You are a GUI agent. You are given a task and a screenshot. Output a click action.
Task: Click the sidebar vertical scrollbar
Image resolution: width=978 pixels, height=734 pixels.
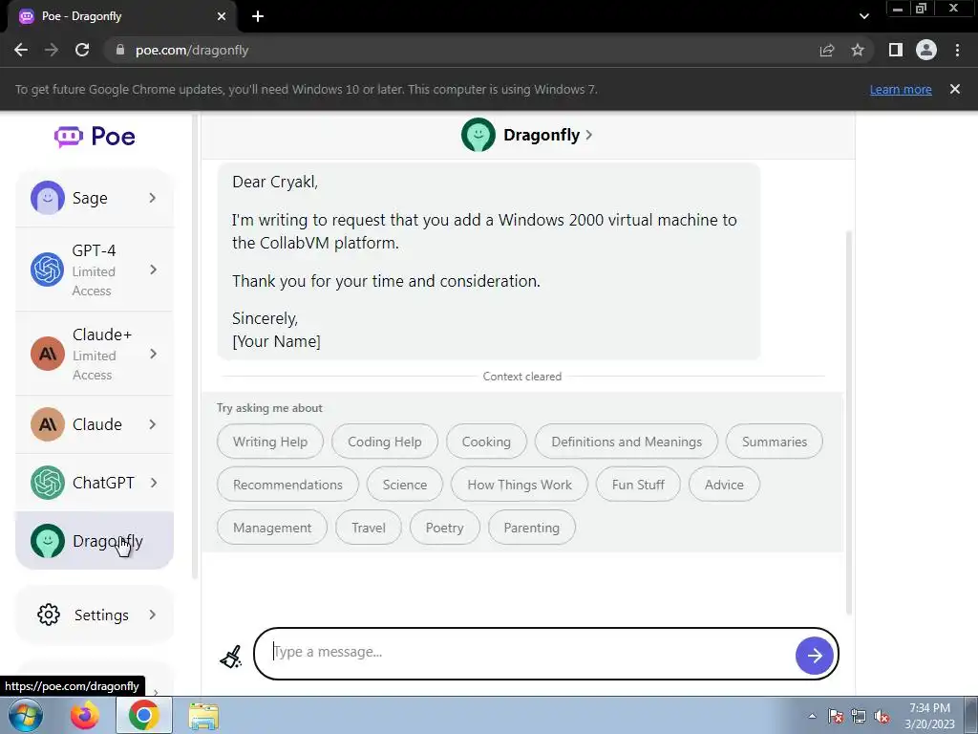(x=195, y=347)
